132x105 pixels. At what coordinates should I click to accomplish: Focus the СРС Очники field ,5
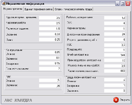click(49, 80)
